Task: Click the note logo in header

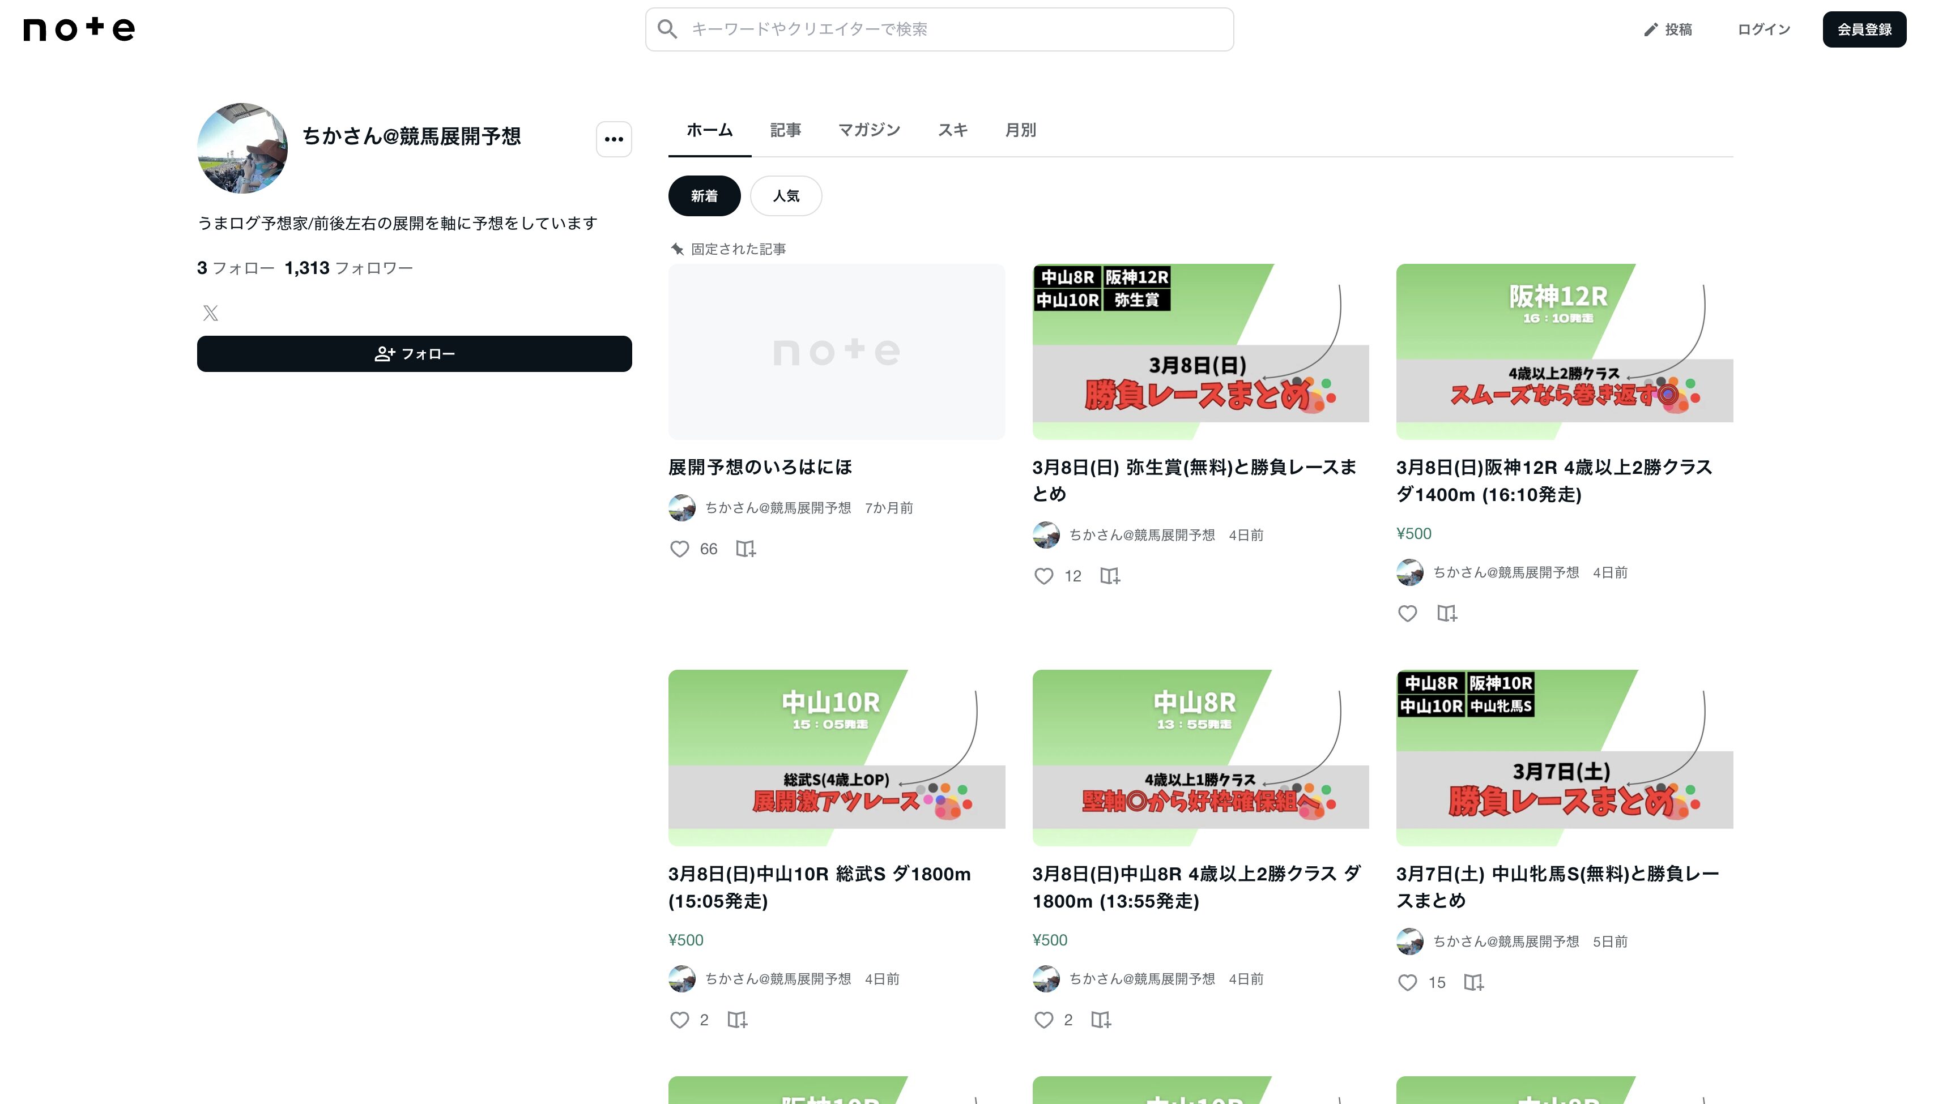Action: click(79, 29)
